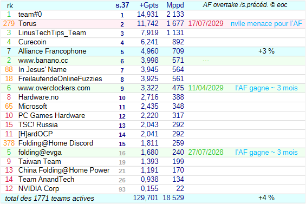
Task: Click the 'Microsoft' team name
Action: (32, 106)
